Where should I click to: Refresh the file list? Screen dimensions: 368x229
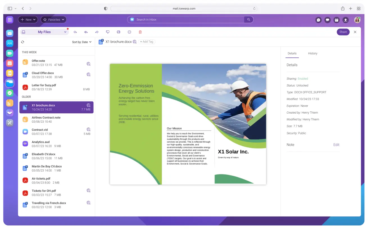point(22,42)
